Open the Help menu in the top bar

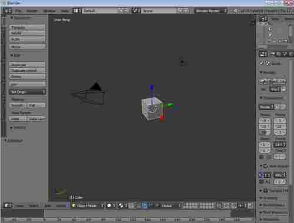(65, 11)
